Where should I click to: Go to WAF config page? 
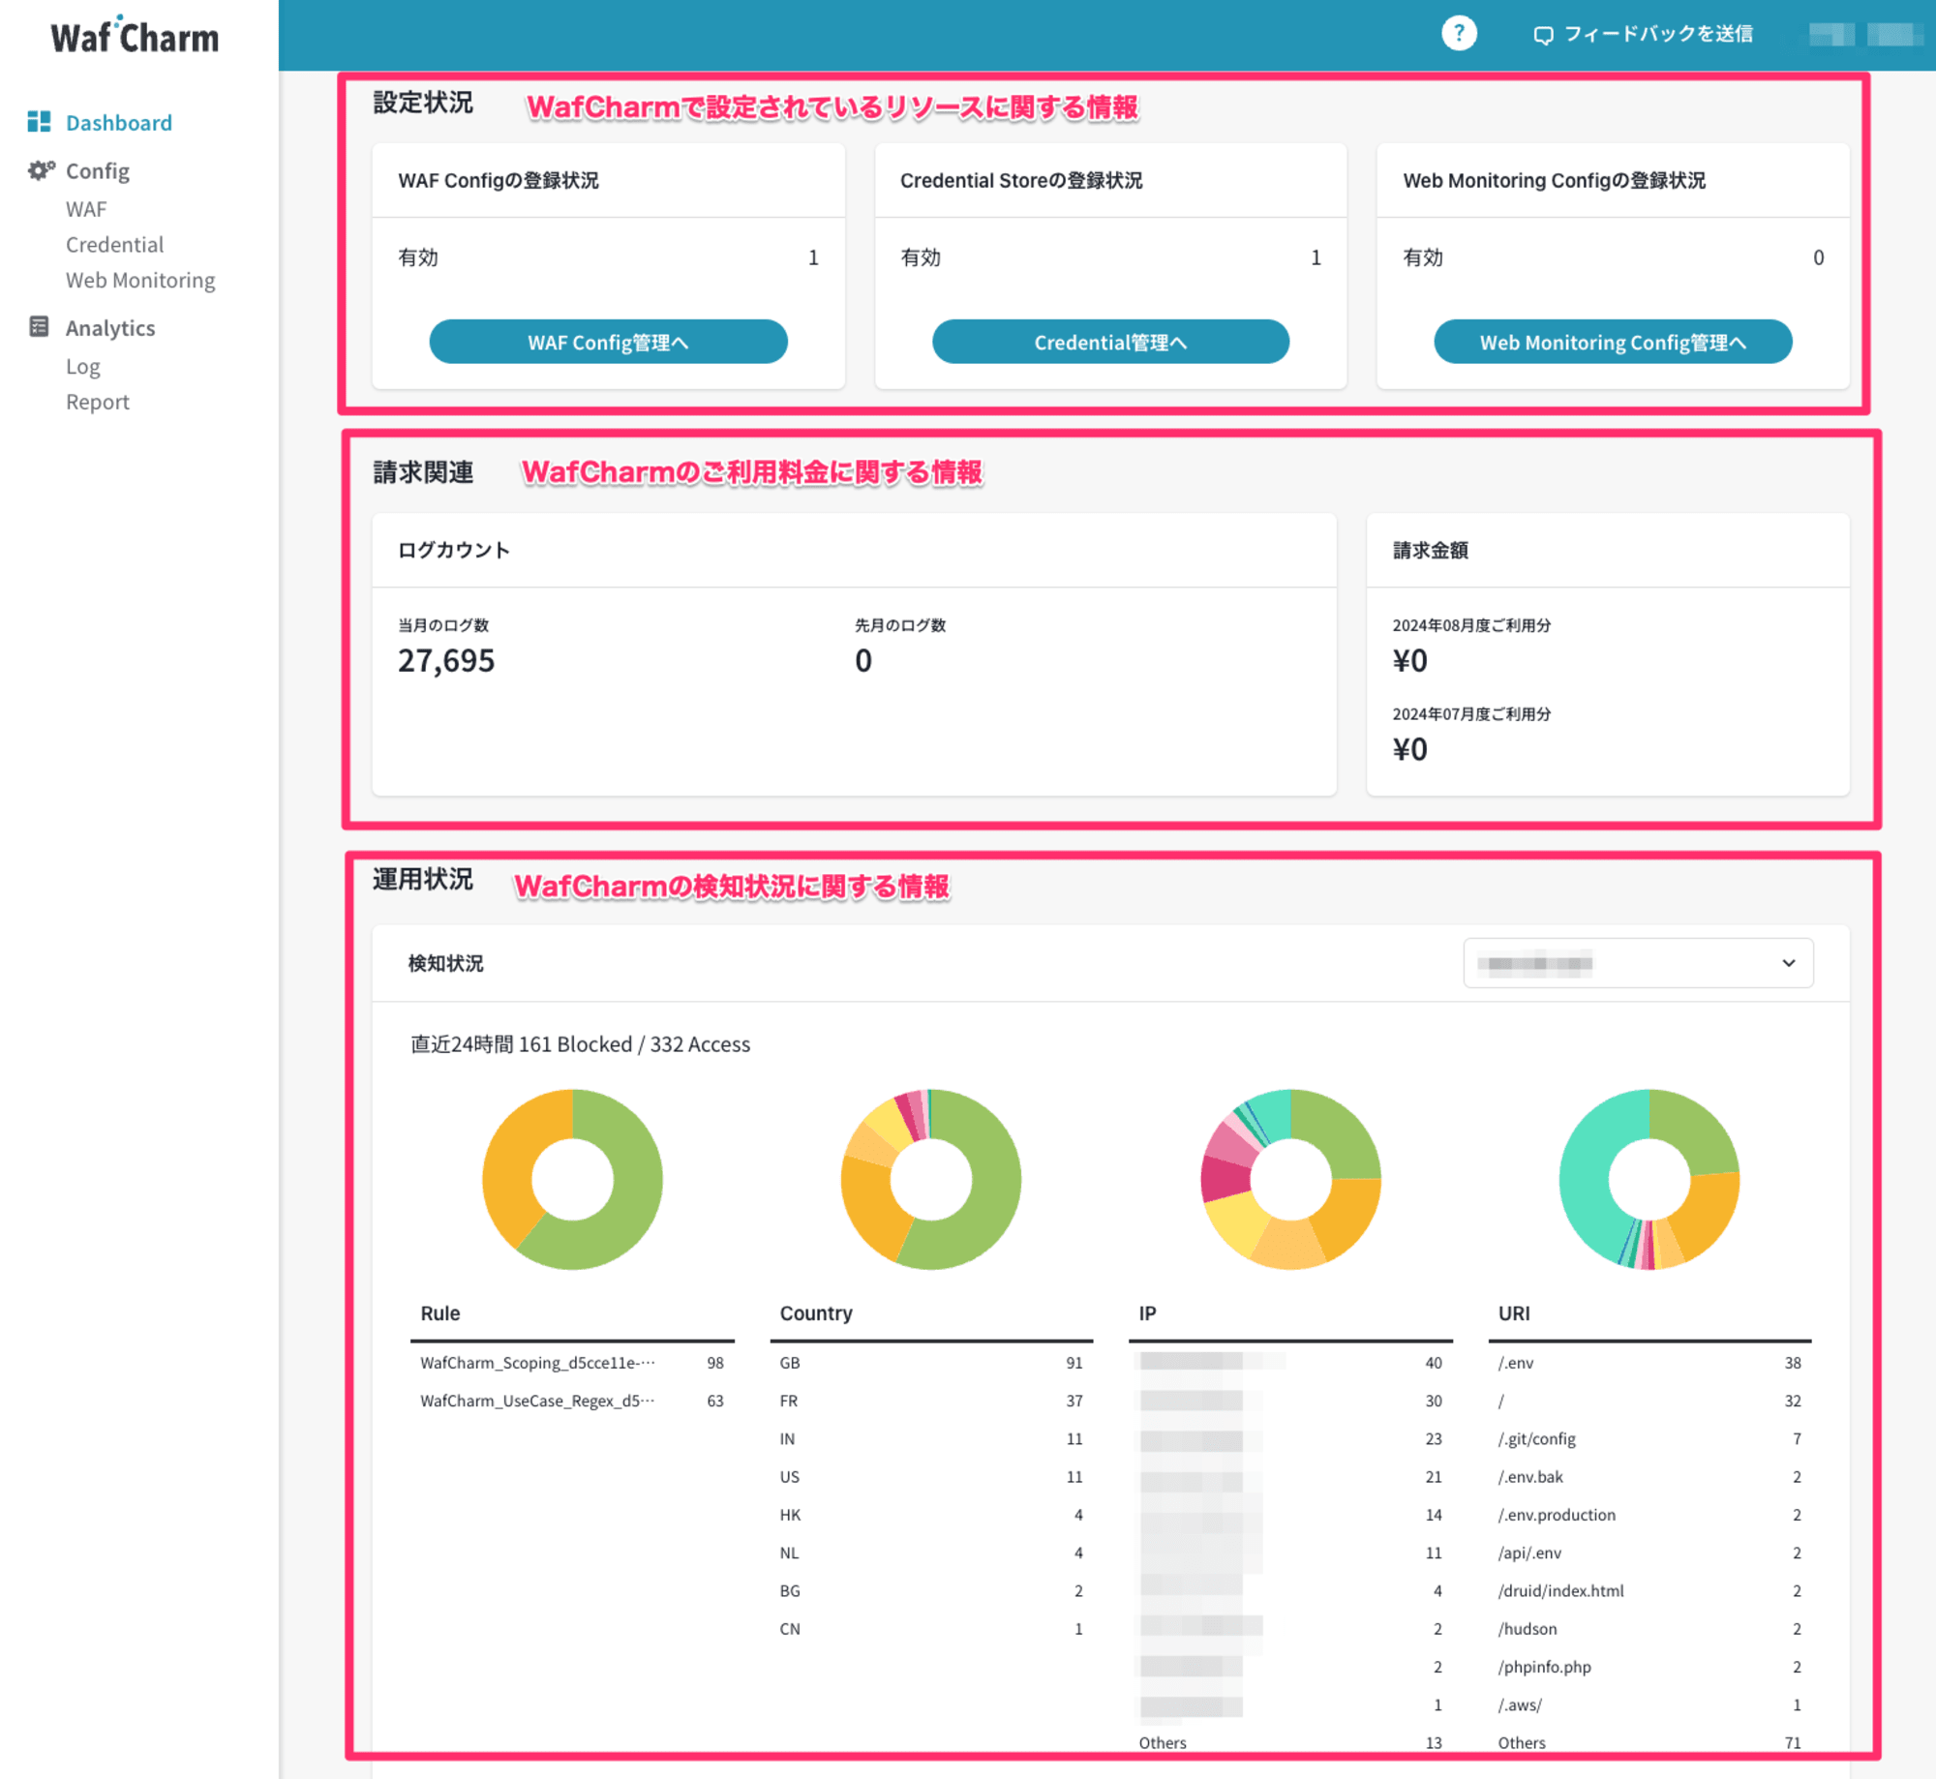click(x=86, y=209)
